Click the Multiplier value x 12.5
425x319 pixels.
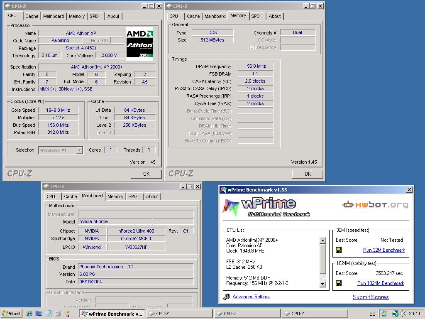click(58, 118)
